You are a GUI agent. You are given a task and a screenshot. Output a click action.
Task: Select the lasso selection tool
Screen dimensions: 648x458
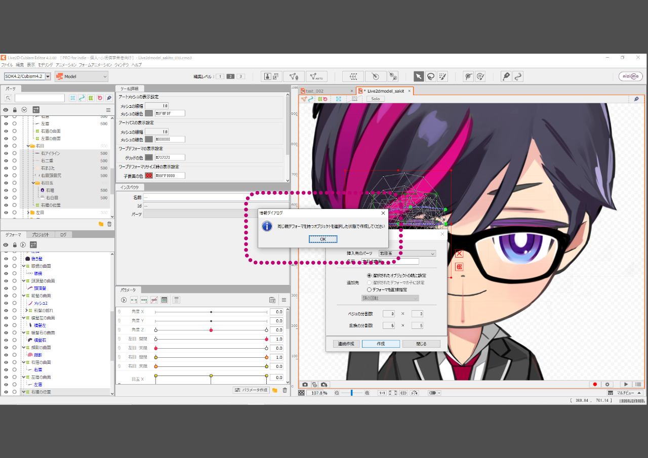(431, 76)
